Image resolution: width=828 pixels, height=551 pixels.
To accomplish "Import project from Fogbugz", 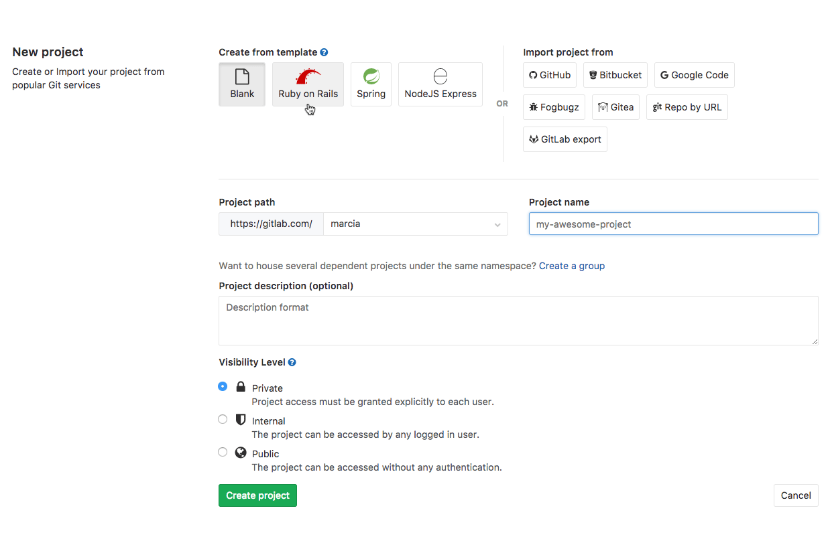I will pos(554,107).
